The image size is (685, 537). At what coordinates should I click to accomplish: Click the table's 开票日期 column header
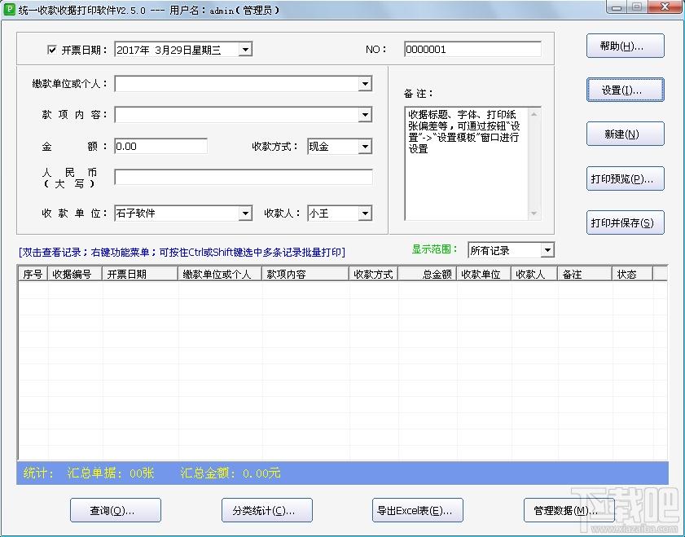140,274
